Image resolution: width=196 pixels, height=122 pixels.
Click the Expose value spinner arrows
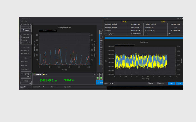[x=30, y=27]
